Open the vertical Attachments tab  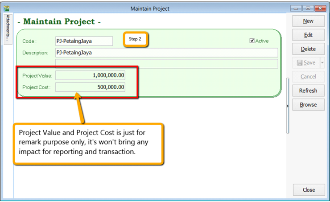pos(7,29)
